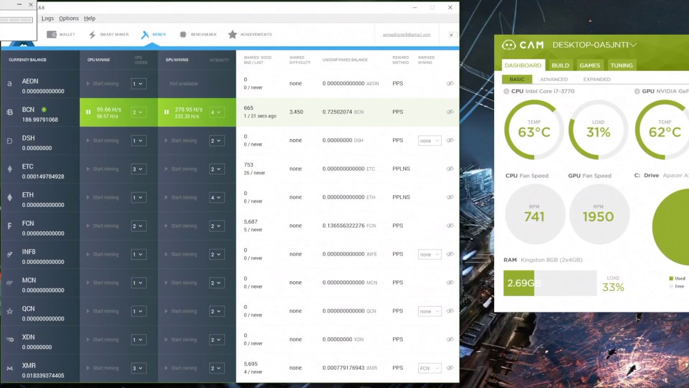Open the ETC CPU cores dropdown
The image size is (689, 388).
click(138, 169)
